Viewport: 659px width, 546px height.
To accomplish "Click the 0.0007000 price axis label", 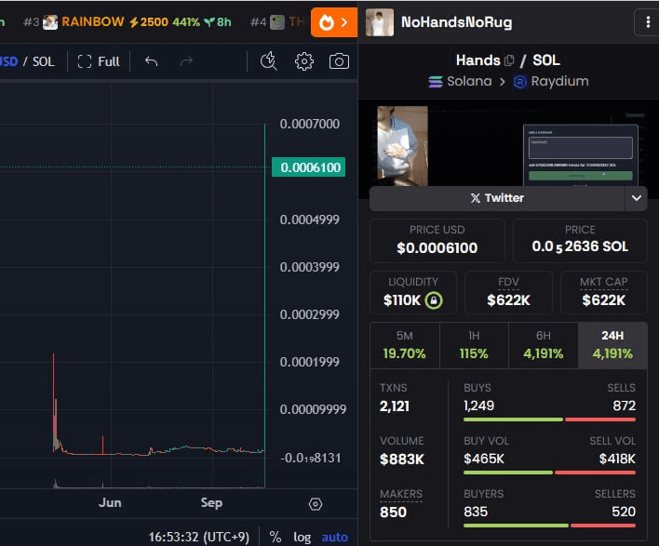I will 310,124.
